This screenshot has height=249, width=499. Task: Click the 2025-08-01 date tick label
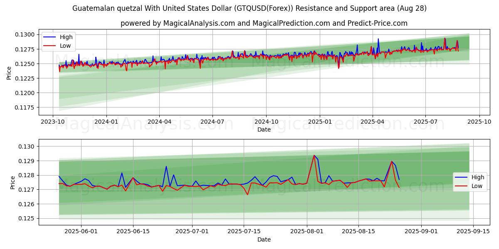click(x=307, y=232)
